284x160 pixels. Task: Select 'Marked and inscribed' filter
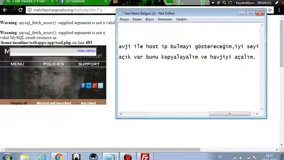tap(54, 103)
